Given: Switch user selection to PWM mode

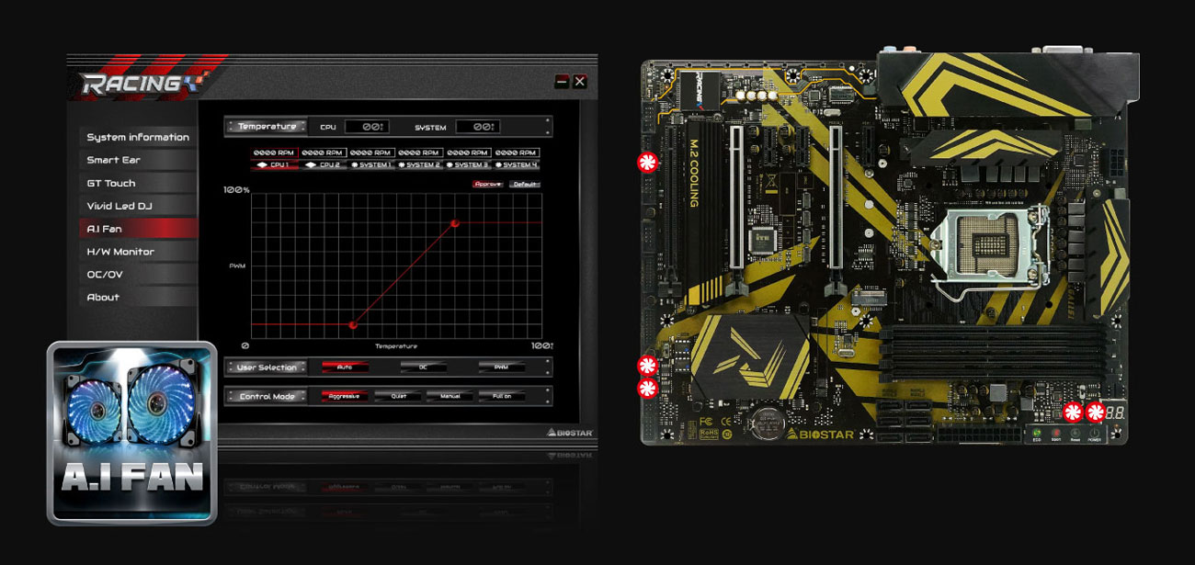Looking at the screenshot, I should 500,367.
